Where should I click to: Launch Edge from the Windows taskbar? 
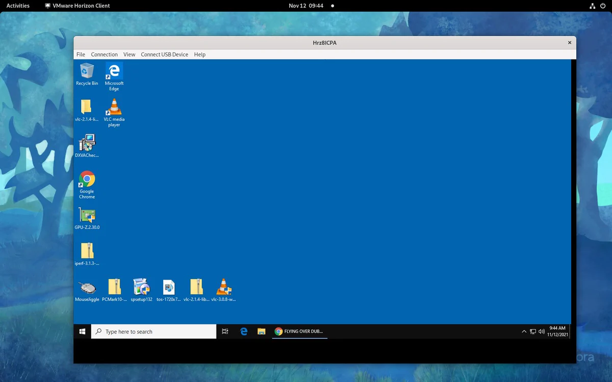pos(244,332)
